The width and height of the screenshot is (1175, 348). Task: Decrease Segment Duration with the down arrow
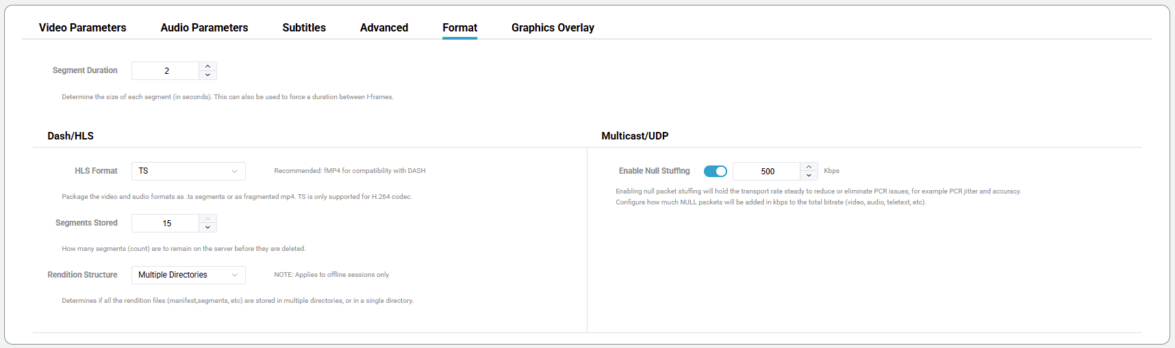tap(208, 75)
